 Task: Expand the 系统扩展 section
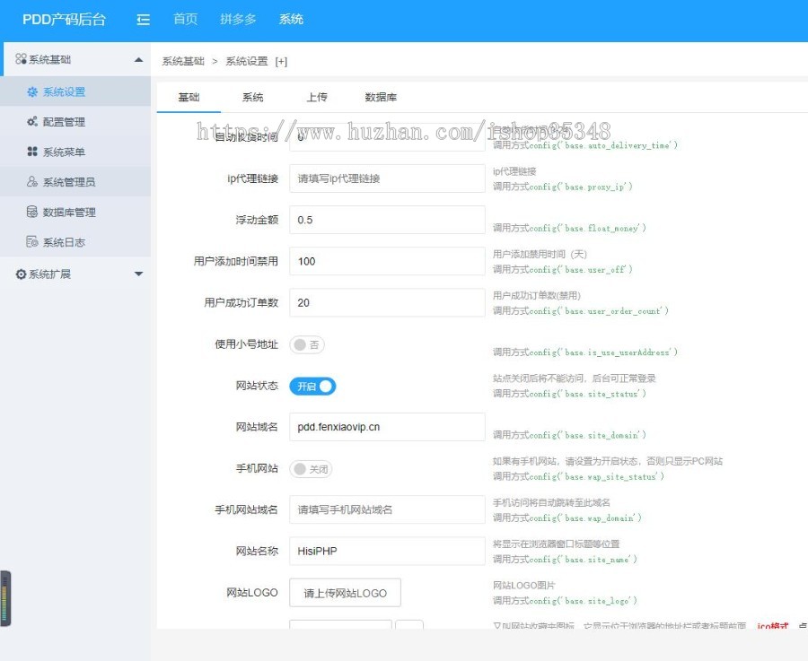click(139, 274)
